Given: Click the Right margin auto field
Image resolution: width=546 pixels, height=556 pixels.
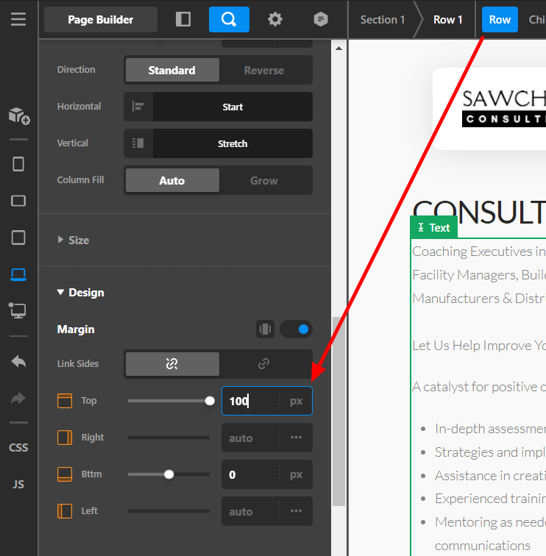Looking at the screenshot, I should pos(250,438).
